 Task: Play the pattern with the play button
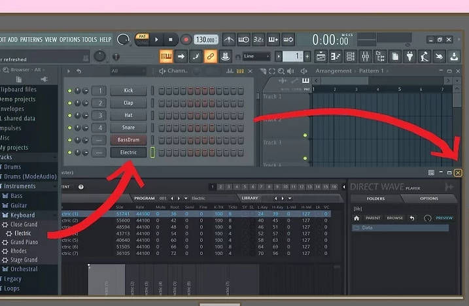click(x=156, y=39)
